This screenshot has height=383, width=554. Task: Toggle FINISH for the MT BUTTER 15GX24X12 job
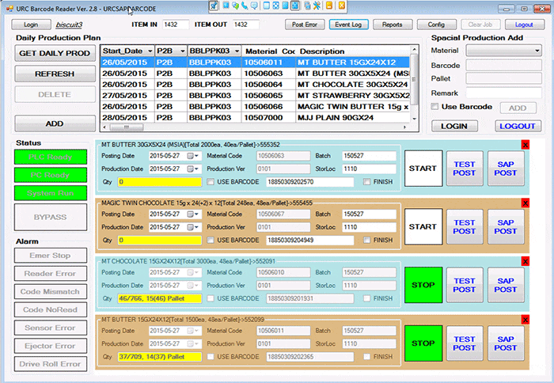[x=366, y=357]
